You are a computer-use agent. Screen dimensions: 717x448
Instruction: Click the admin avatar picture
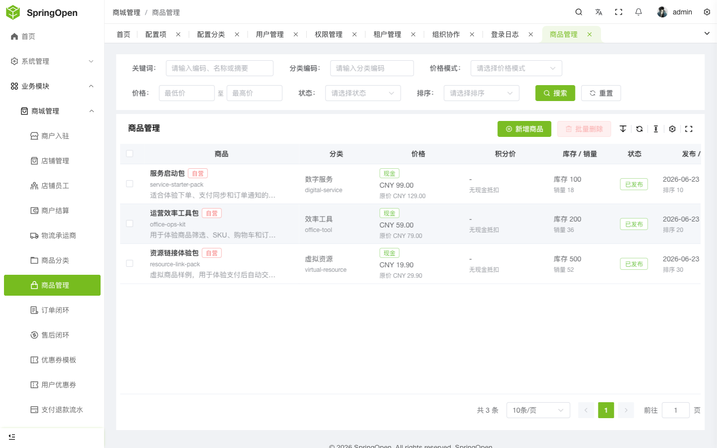pos(662,12)
